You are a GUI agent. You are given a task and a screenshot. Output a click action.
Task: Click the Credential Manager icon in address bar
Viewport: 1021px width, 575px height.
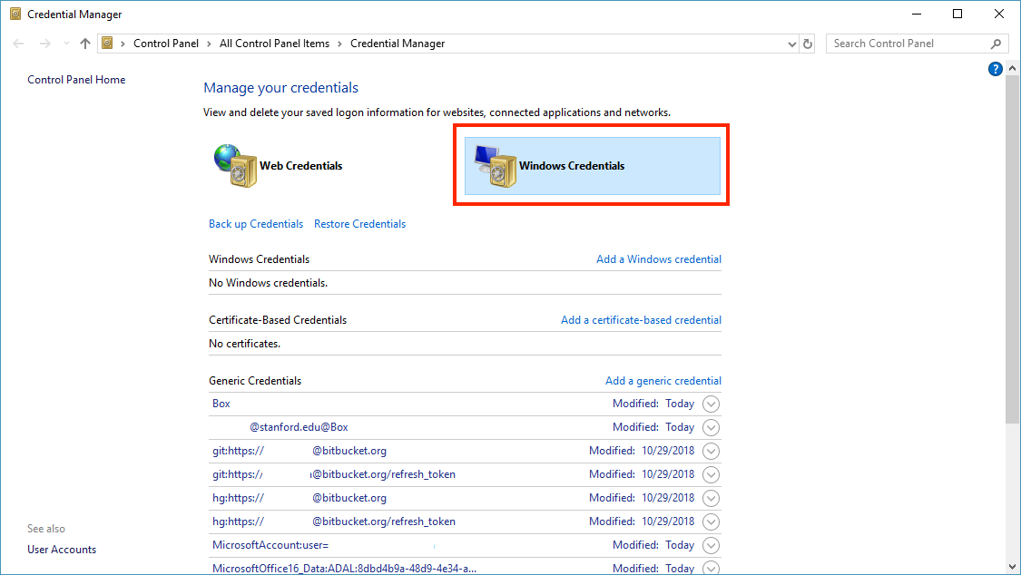[108, 44]
